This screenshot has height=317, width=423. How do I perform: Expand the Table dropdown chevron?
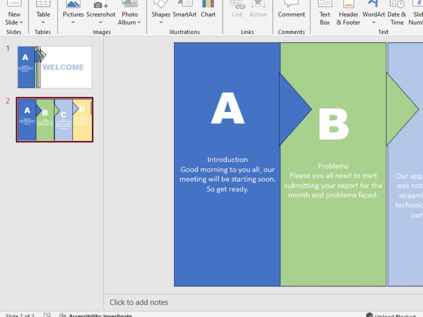43,22
